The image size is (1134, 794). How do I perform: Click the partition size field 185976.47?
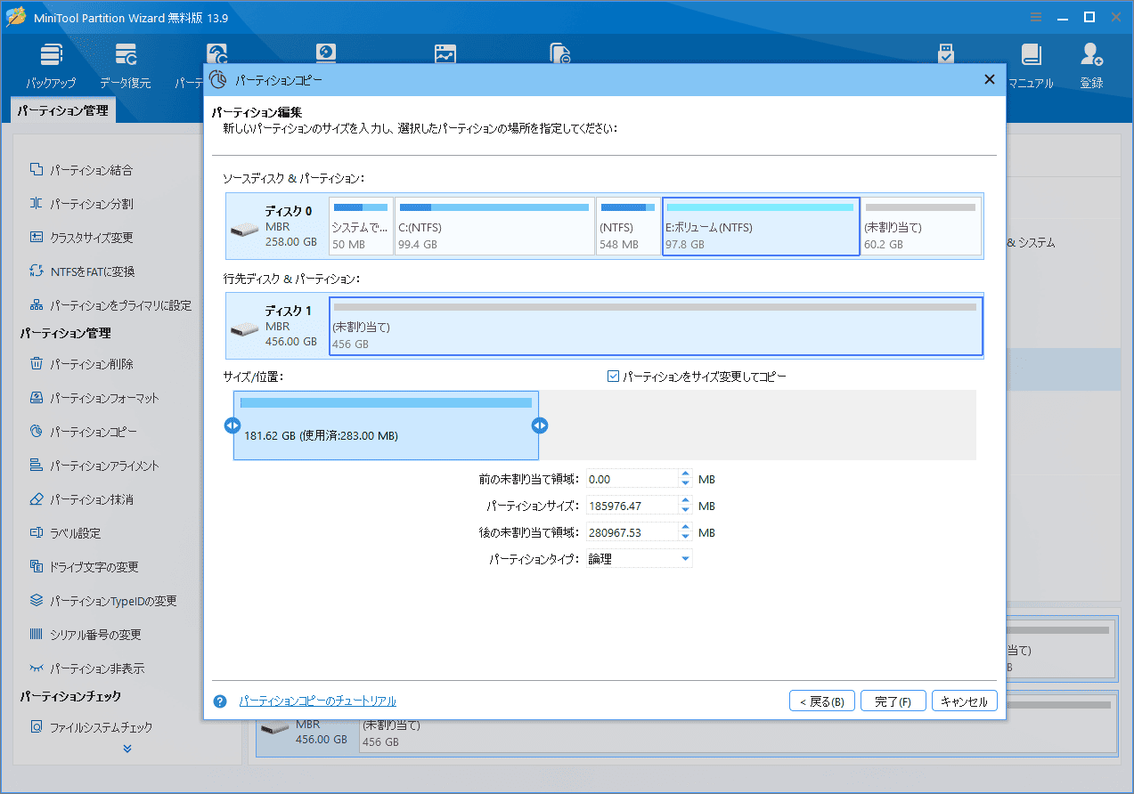(632, 506)
